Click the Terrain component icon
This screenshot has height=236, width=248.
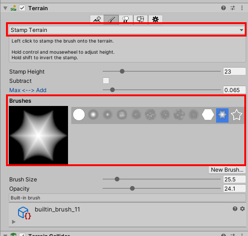[x=13, y=8]
